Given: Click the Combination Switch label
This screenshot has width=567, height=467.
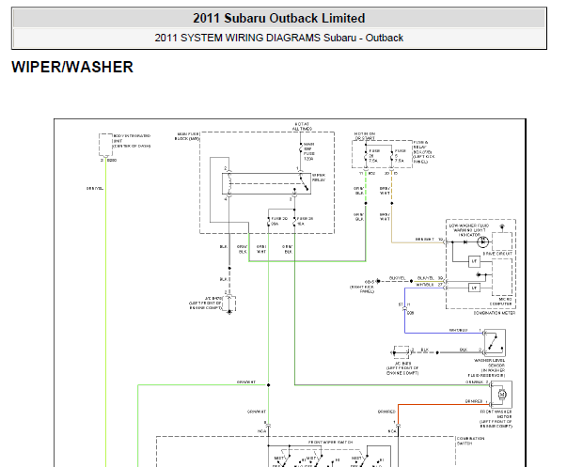Looking at the screenshot, I should [470, 441].
